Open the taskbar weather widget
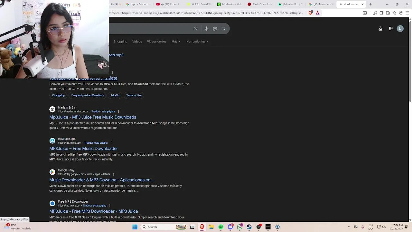 click(x=18, y=227)
